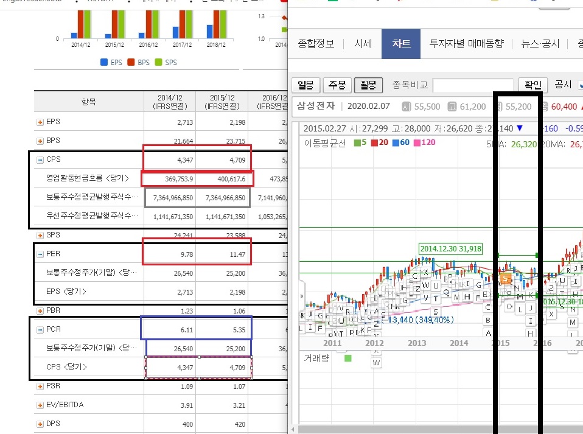583x434 pixels.
Task: Open 투자자별 매매동향 tab
Action: pyautogui.click(x=466, y=44)
